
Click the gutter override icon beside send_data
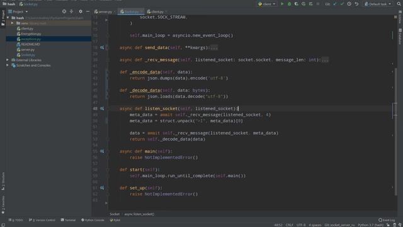click(x=102, y=48)
